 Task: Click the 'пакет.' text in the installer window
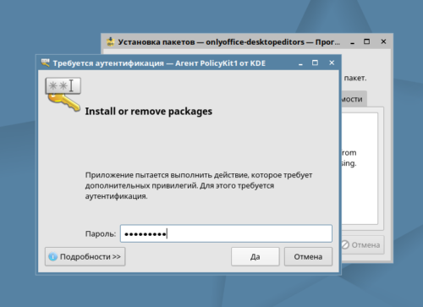pyautogui.click(x=355, y=78)
